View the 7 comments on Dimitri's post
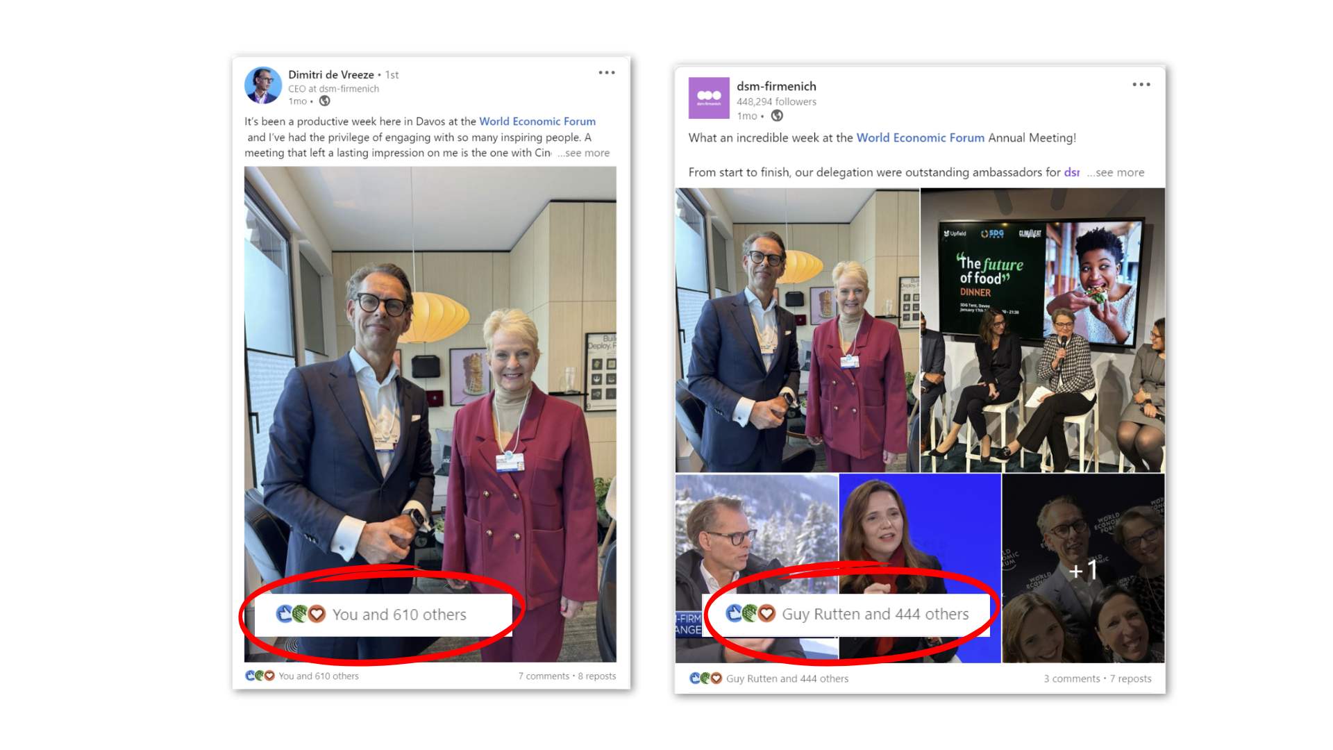The width and height of the screenshot is (1333, 750). click(x=544, y=676)
